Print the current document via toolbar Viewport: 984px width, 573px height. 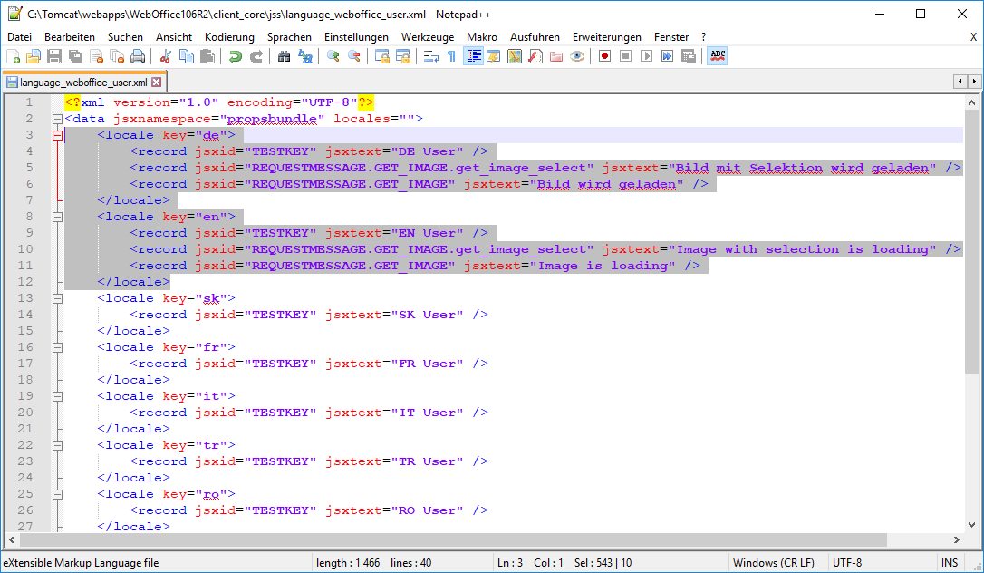137,55
